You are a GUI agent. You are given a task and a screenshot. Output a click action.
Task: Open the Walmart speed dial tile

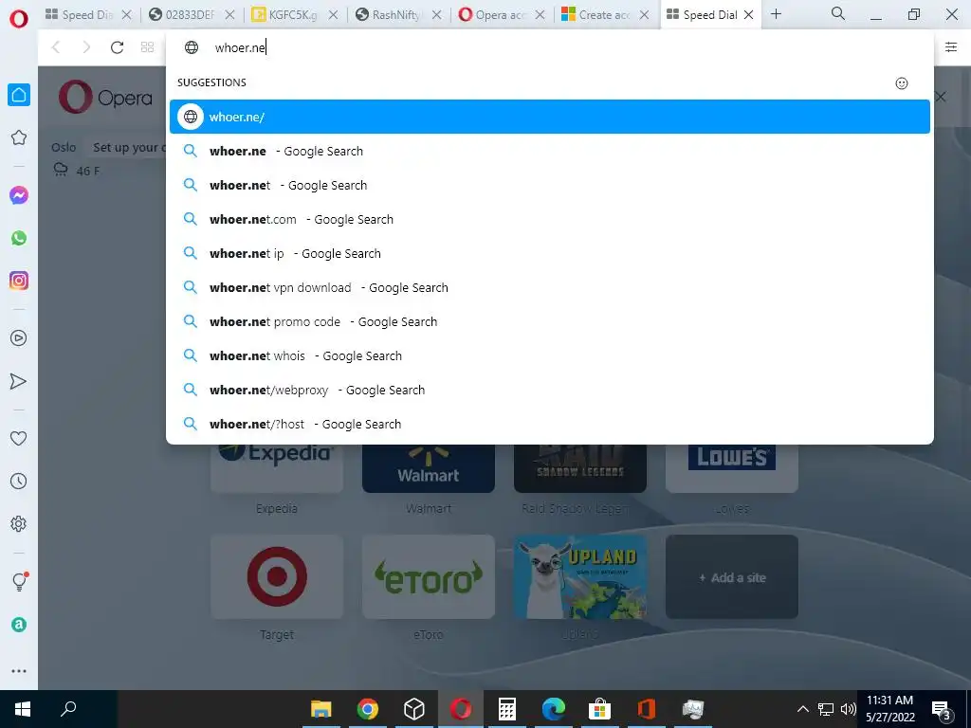click(429, 468)
